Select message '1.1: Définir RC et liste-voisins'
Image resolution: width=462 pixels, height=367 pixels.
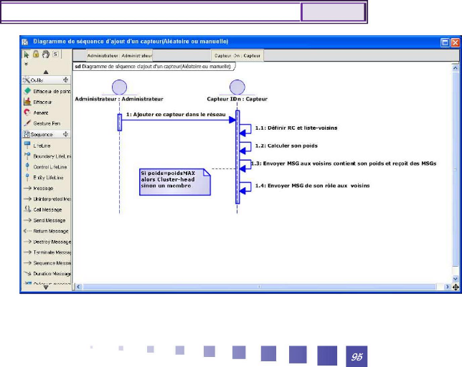click(296, 128)
